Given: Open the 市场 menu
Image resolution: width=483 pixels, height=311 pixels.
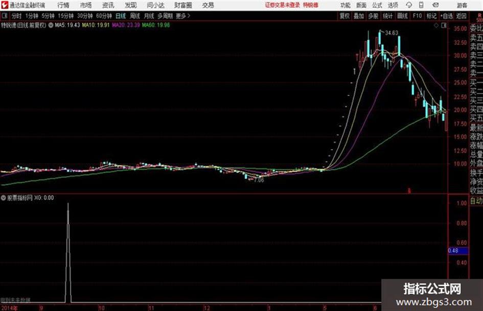Looking at the screenshot, I should 86,5.
